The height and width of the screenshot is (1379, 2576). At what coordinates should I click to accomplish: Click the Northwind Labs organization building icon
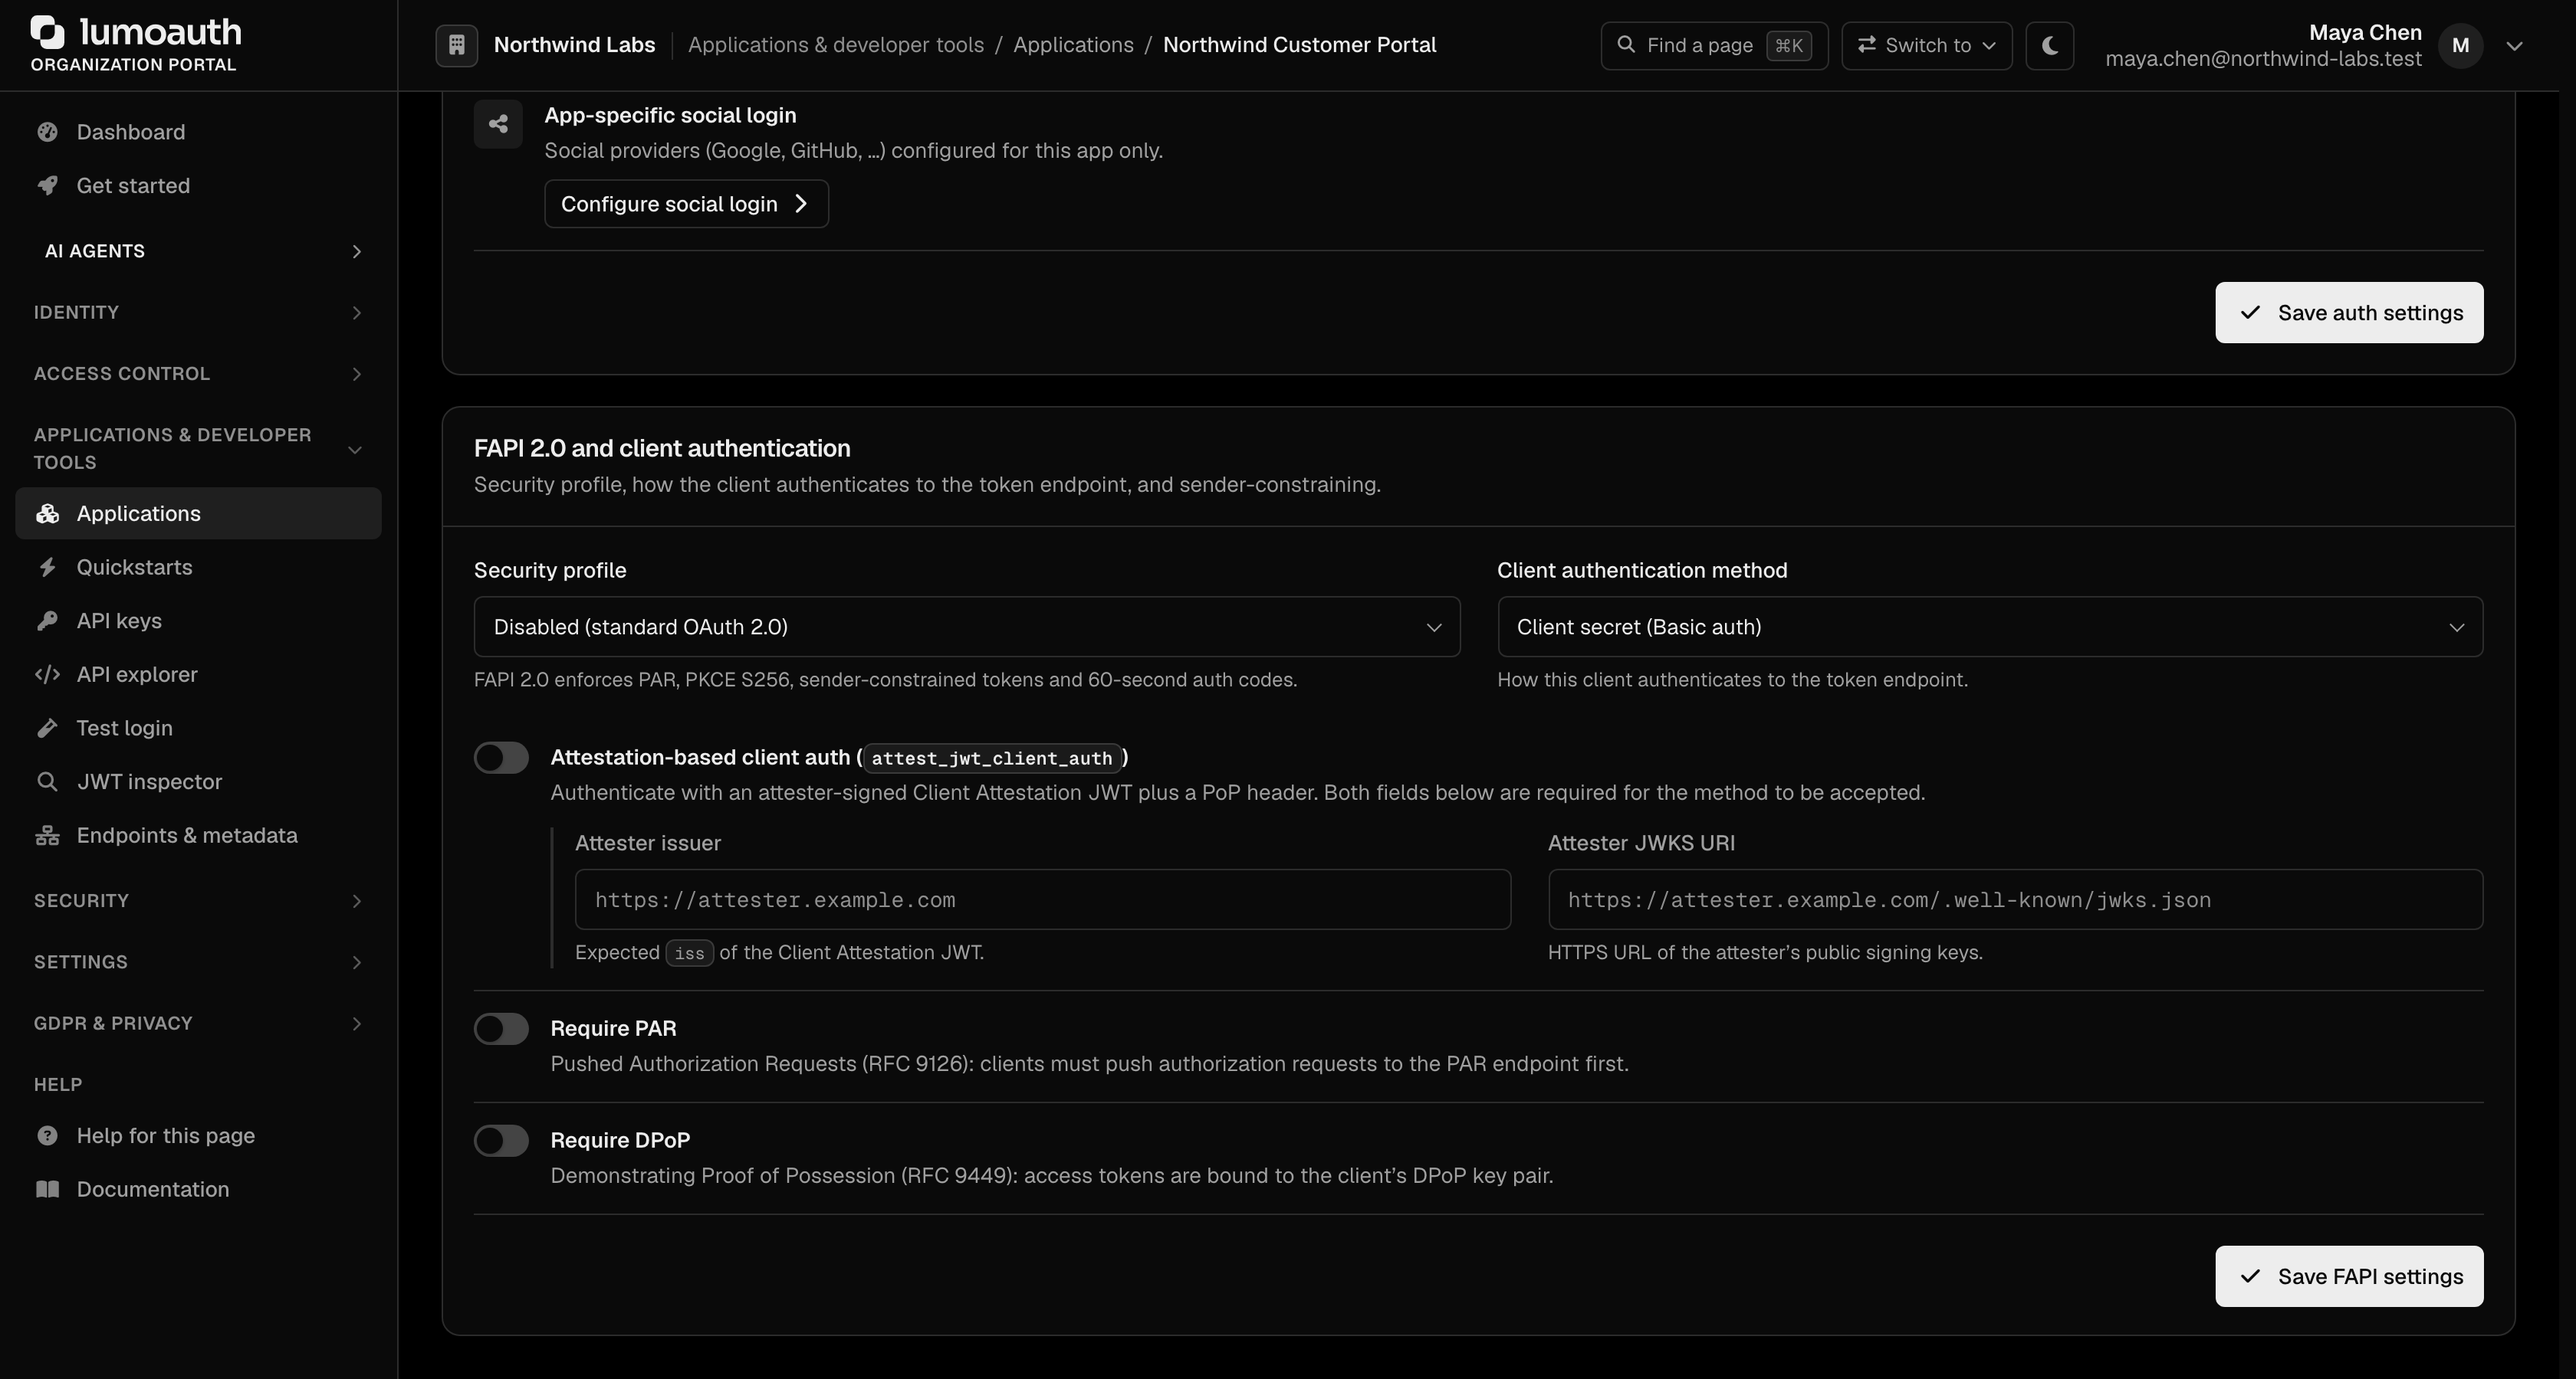pos(456,45)
